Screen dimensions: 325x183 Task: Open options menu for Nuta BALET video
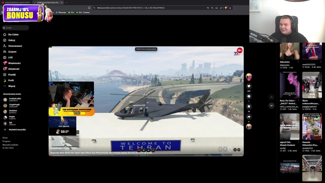[x=298, y=101]
